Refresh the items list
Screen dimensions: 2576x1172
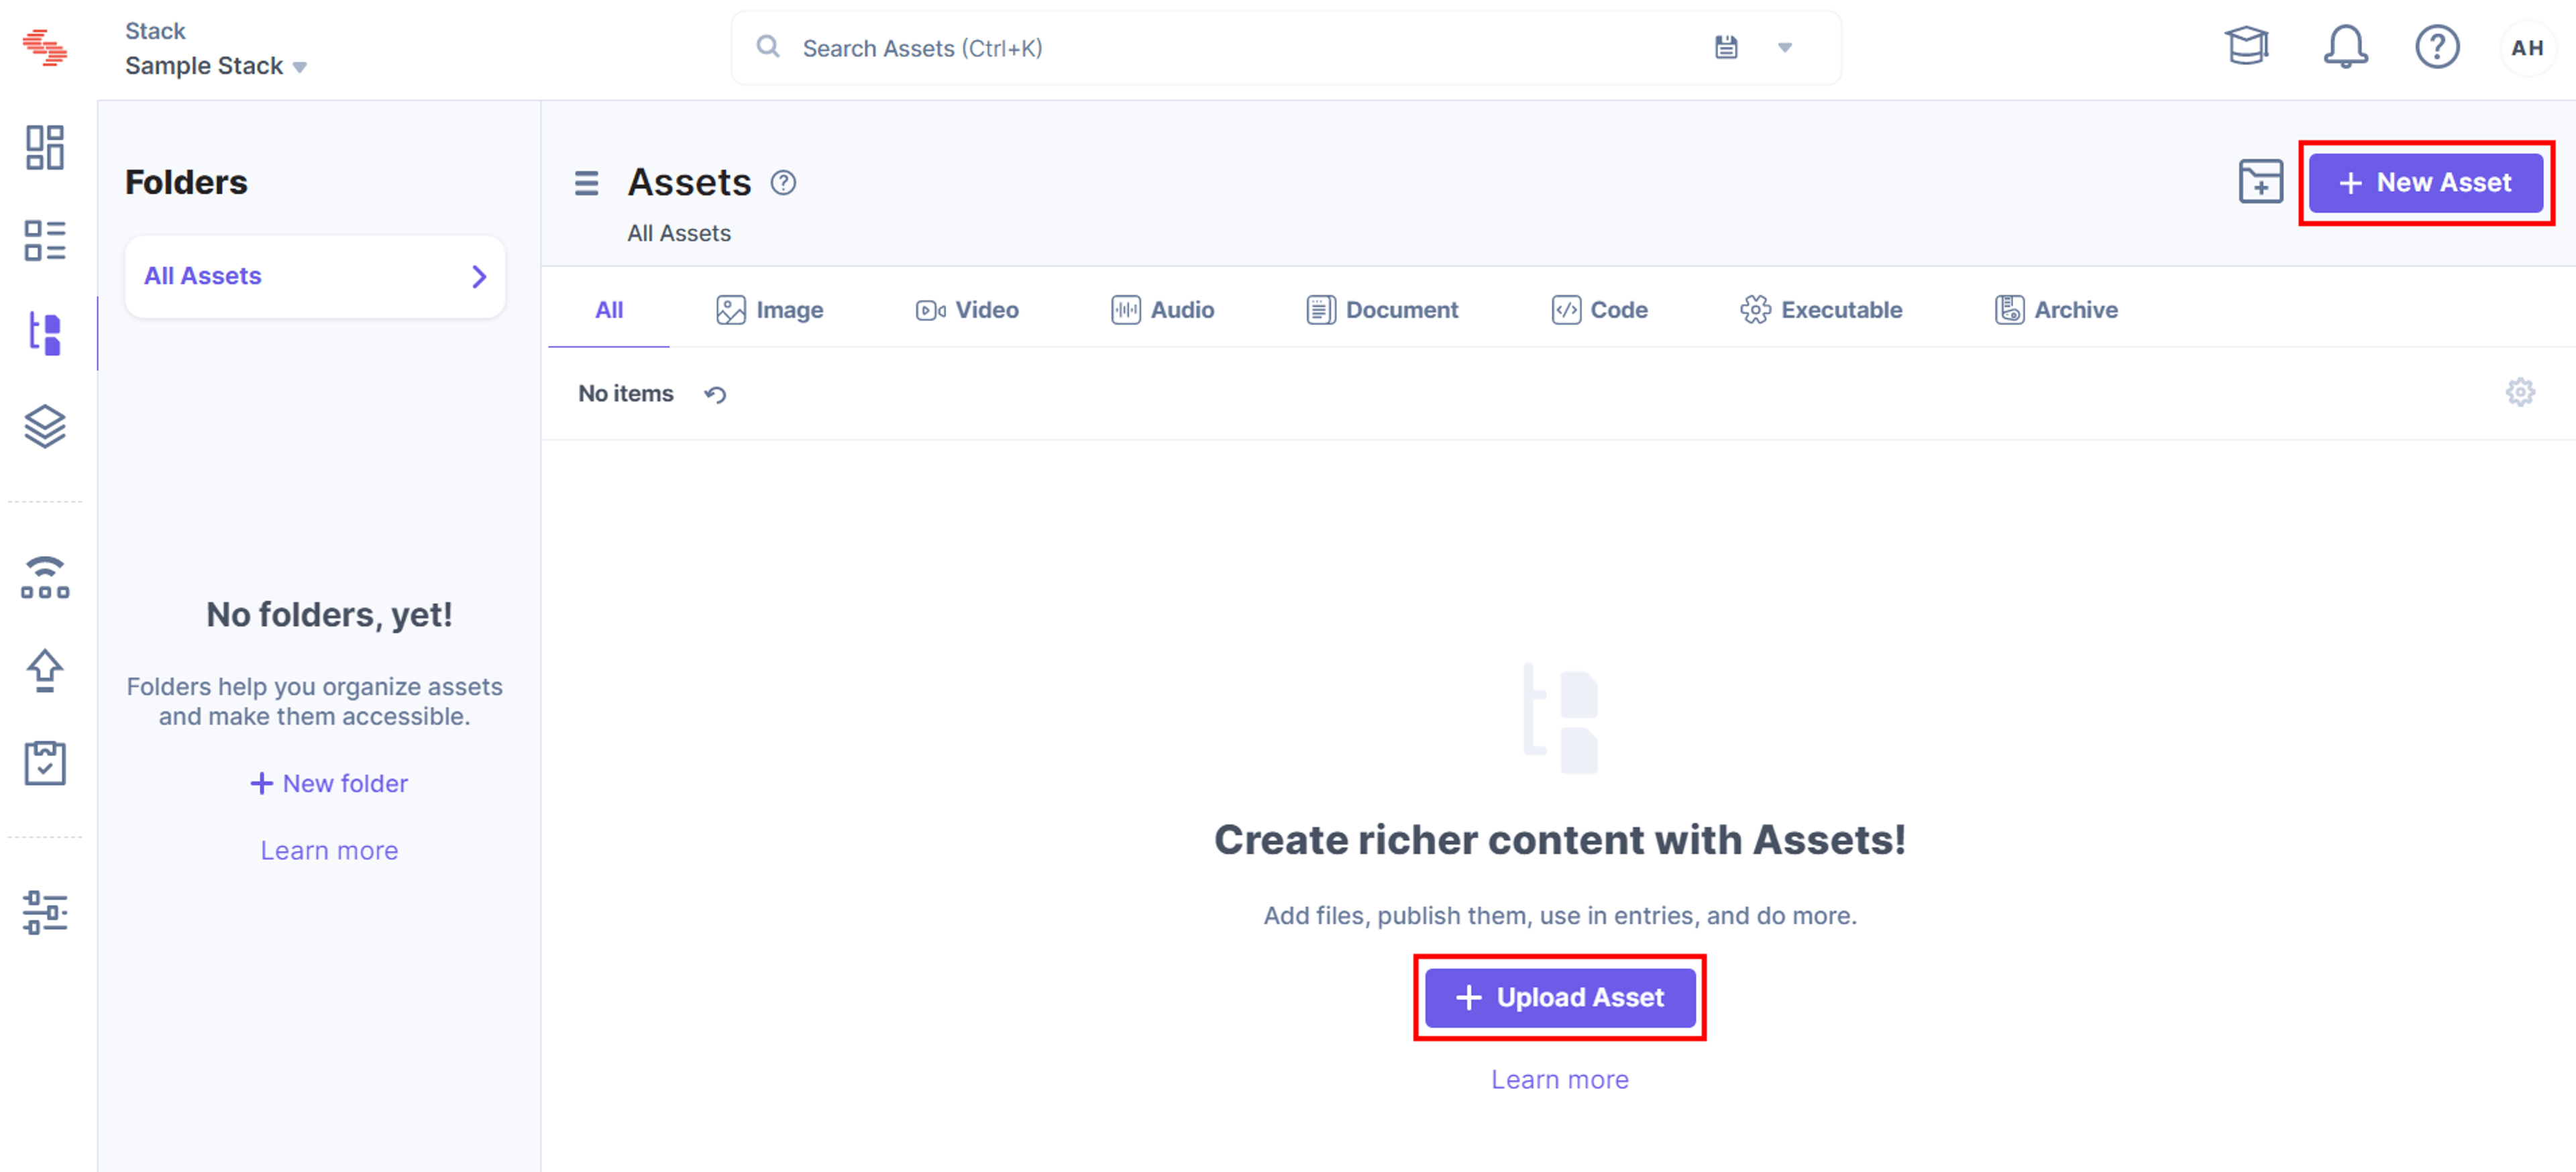pyautogui.click(x=715, y=394)
